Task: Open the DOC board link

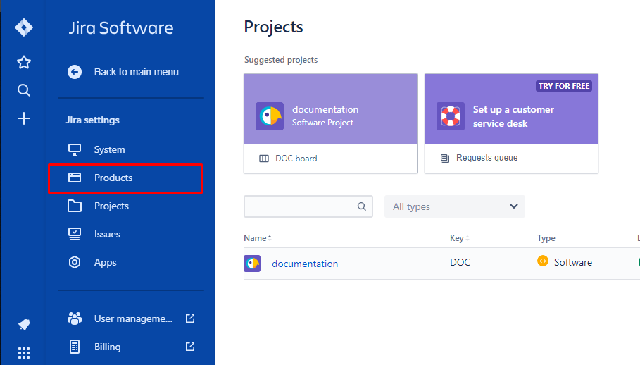Action: pos(296,159)
